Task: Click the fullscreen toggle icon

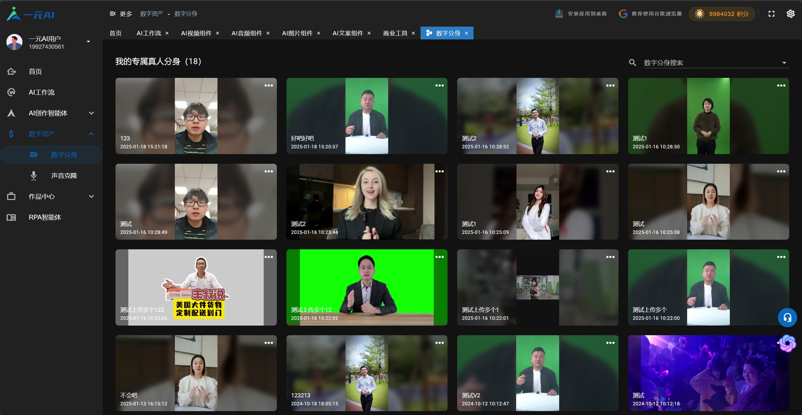Action: 771,14
